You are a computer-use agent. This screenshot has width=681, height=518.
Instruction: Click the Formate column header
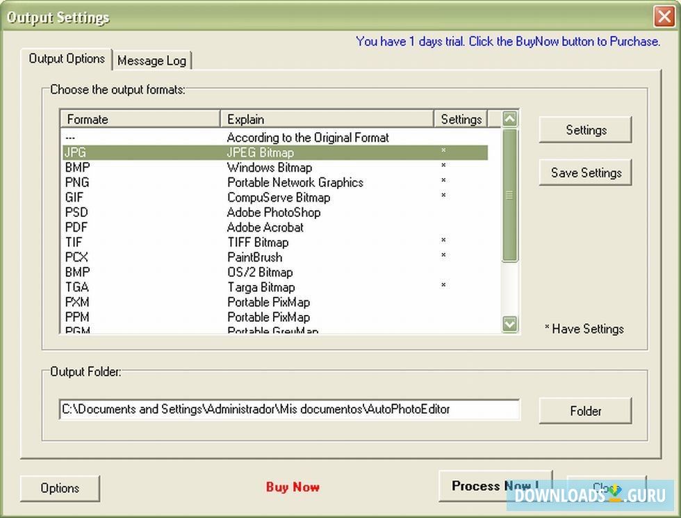tap(140, 119)
